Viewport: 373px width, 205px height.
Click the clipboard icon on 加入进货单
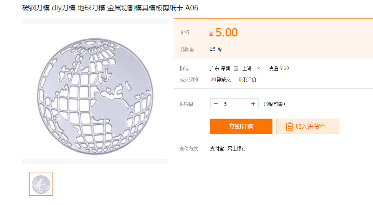290,126
